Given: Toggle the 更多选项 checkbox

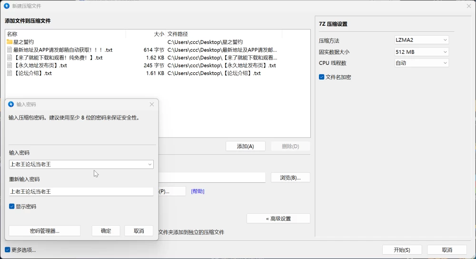Looking at the screenshot, I should coord(7,249).
